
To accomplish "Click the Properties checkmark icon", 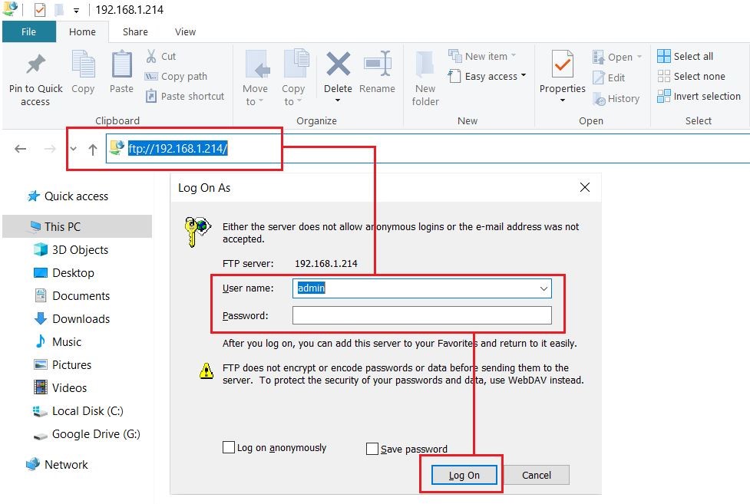I will pyautogui.click(x=563, y=64).
